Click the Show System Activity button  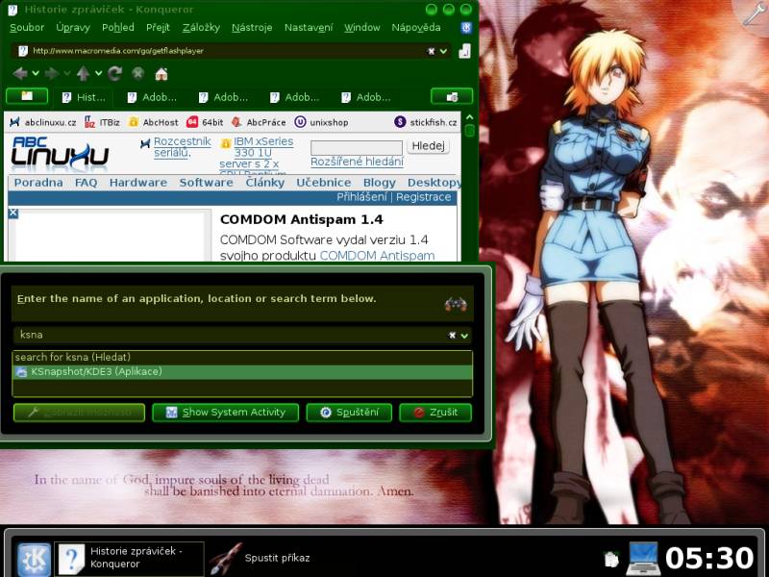click(225, 413)
